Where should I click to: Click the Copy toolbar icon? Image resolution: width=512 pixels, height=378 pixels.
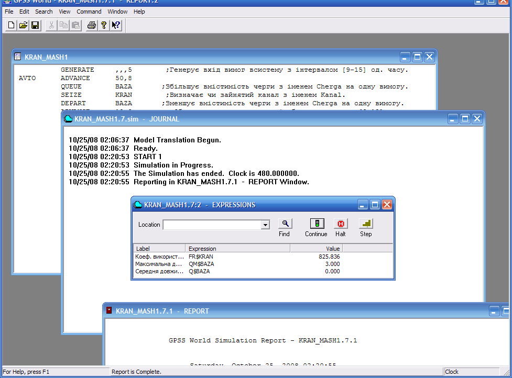[x=64, y=25]
